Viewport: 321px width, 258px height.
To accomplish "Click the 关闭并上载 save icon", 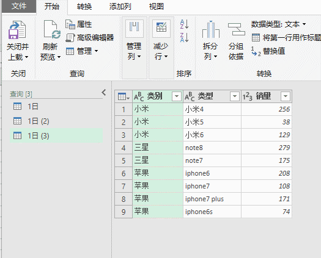I will pyautogui.click(x=17, y=30).
